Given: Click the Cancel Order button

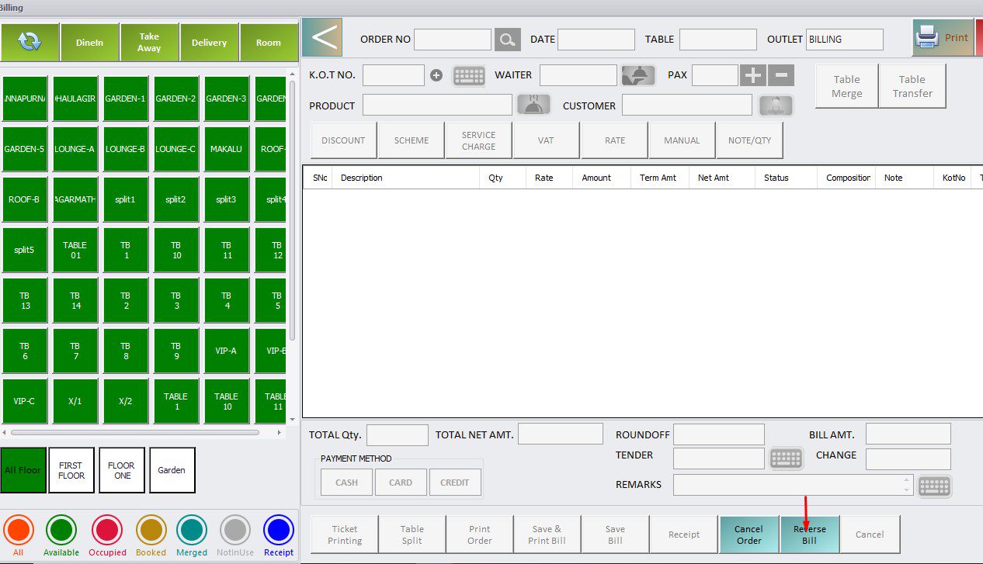Looking at the screenshot, I should [749, 535].
